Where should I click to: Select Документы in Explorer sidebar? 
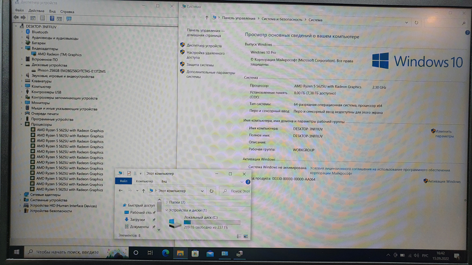coord(139,226)
